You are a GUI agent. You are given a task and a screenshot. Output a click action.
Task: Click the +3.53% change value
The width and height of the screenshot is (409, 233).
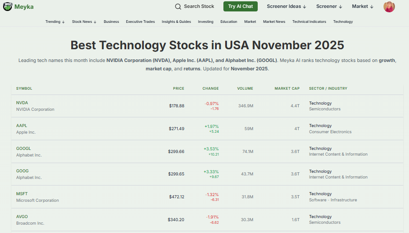[211, 149]
